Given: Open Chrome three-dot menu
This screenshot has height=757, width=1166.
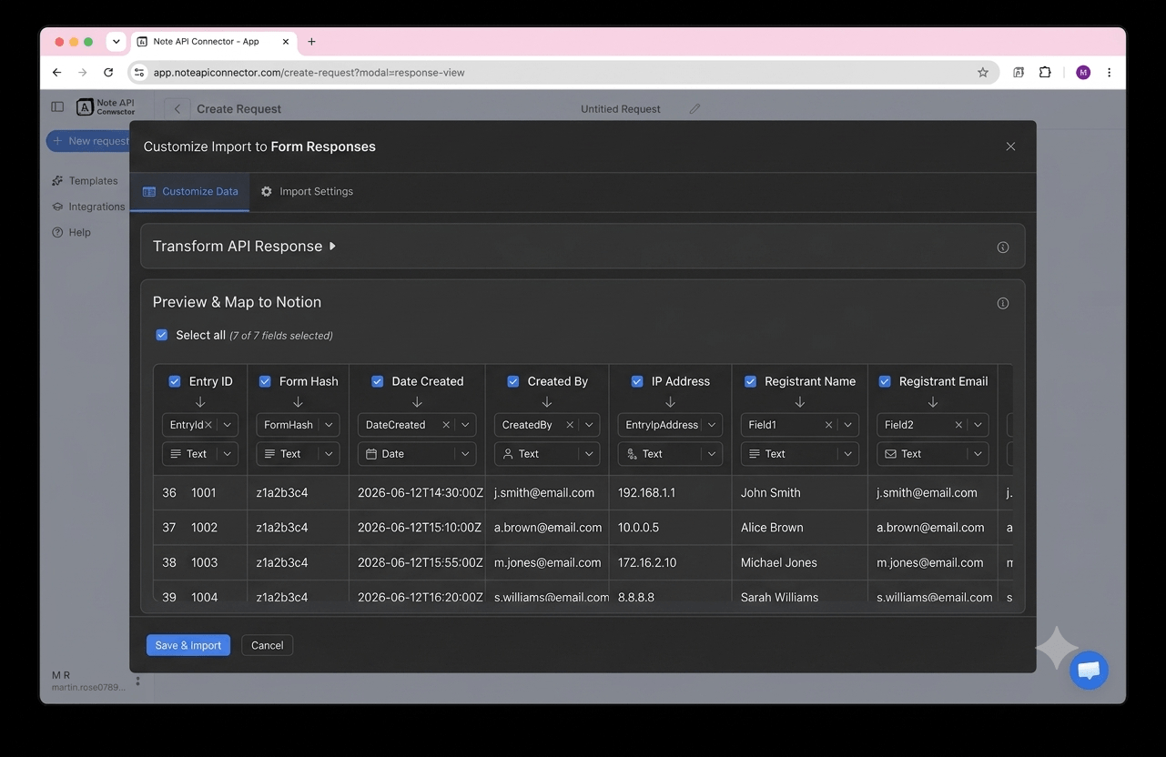Looking at the screenshot, I should click(x=1109, y=72).
